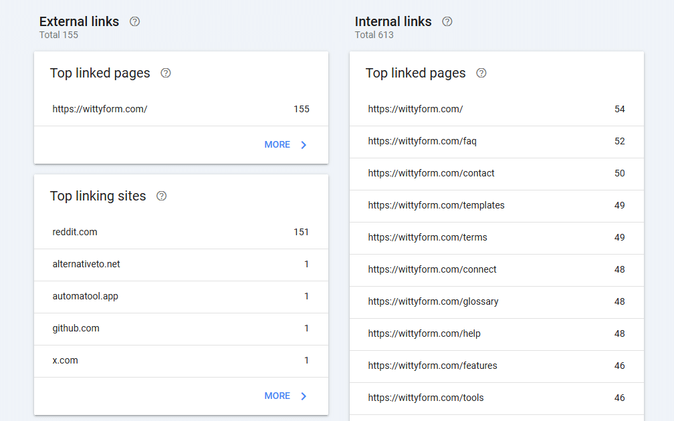Viewport: 674px width, 421px height.
Task: Open external linked page https://wittyform.com/ row with 155
Action: click(181, 109)
